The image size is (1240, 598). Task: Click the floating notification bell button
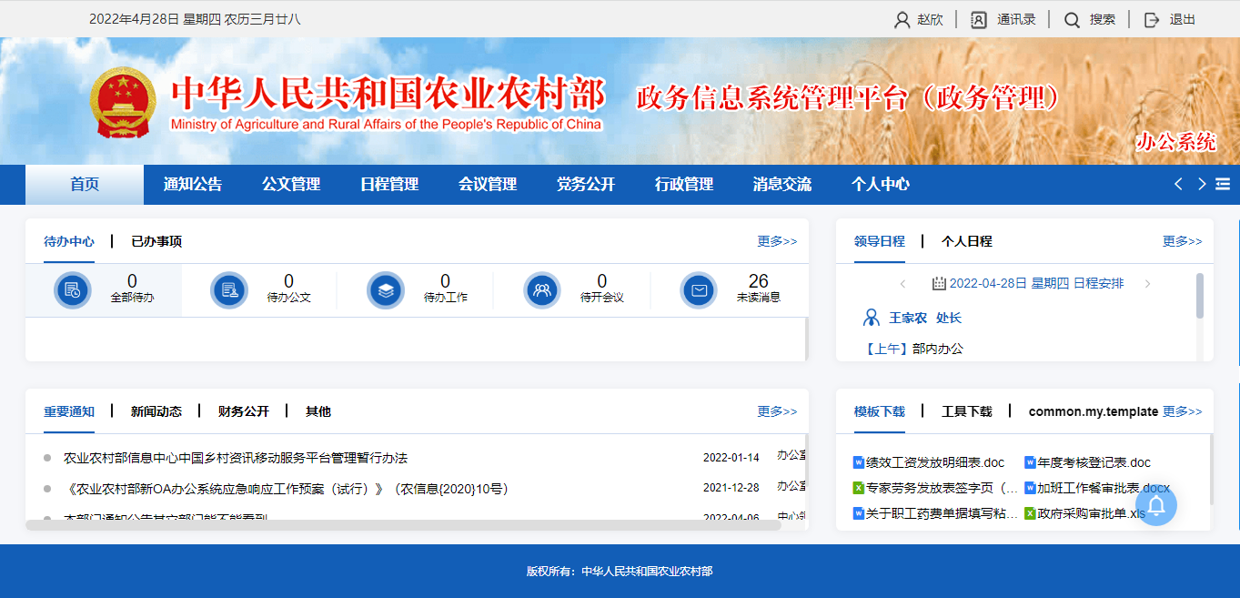1155,505
